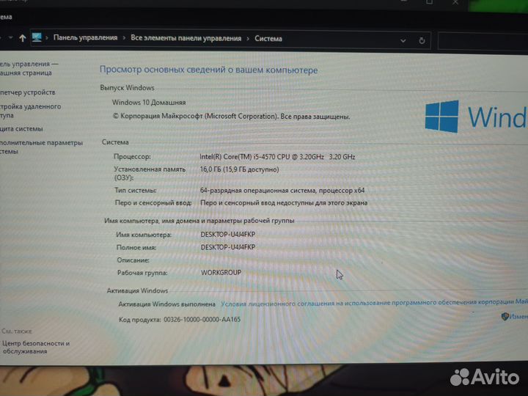Open Диспетчер устройств link

coord(27,92)
